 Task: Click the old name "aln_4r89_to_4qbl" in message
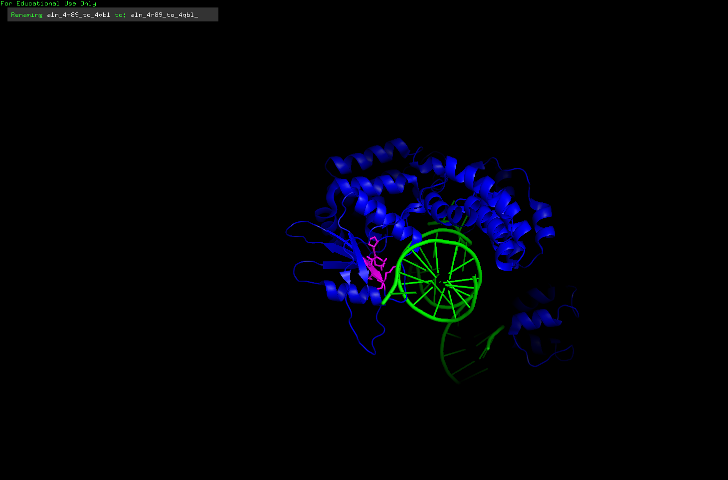click(x=78, y=15)
